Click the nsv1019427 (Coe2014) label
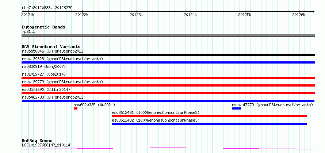This screenshot has height=153, width=325. 44,74
